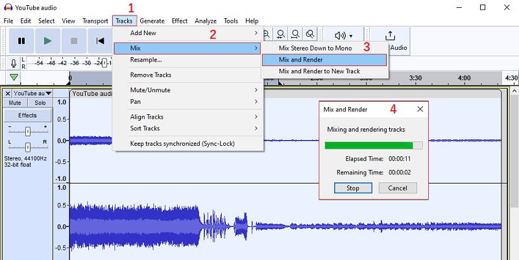The width and height of the screenshot is (519, 260).
Task: Click the Elapsed Time value 00:00:11
Action: [400, 159]
